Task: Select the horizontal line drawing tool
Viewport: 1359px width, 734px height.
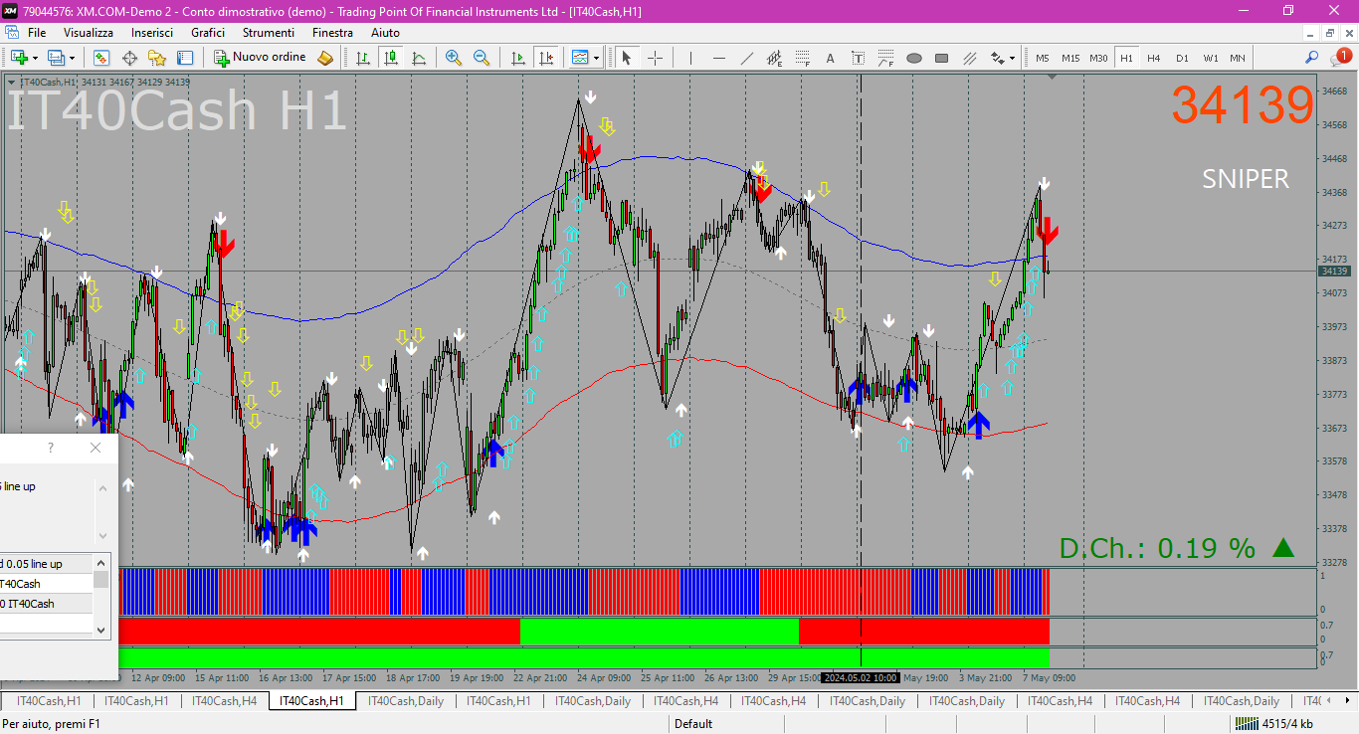Action: pyautogui.click(x=718, y=58)
